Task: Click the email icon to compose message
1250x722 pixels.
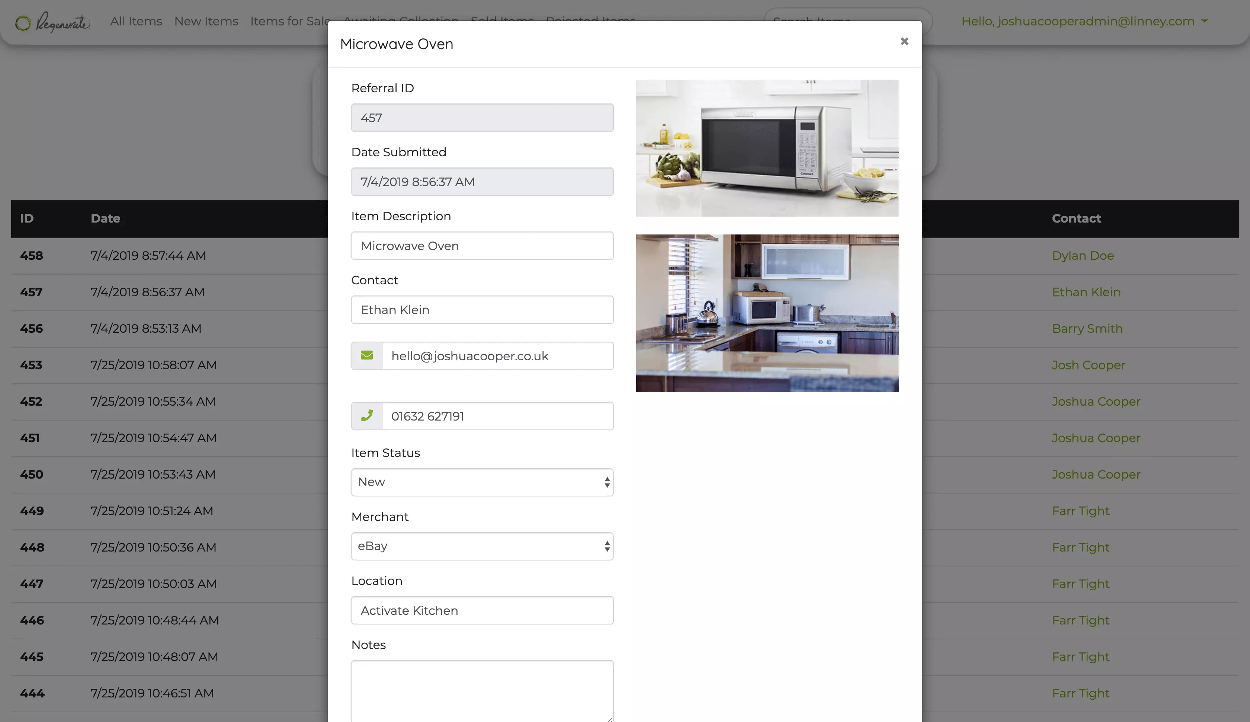Action: (367, 355)
